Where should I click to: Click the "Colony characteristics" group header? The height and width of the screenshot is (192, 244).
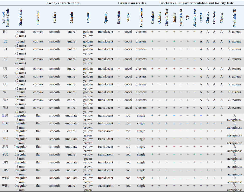point(63,3)
